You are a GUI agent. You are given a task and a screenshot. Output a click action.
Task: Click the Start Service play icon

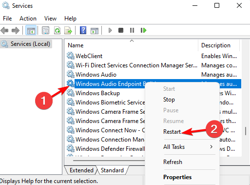pos(110,30)
